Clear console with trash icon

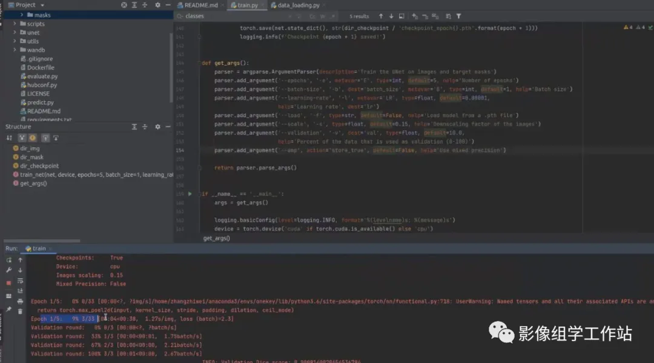(x=20, y=311)
